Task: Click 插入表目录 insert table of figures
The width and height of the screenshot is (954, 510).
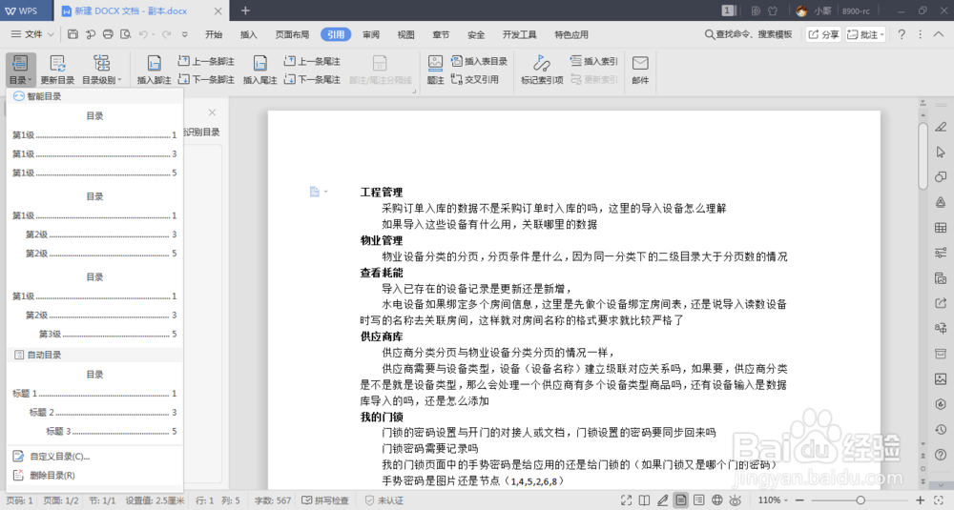Action: (x=479, y=61)
